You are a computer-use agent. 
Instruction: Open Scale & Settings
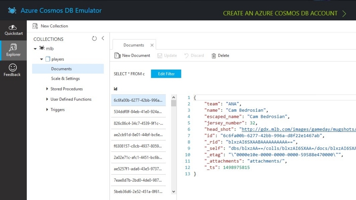coord(65,78)
